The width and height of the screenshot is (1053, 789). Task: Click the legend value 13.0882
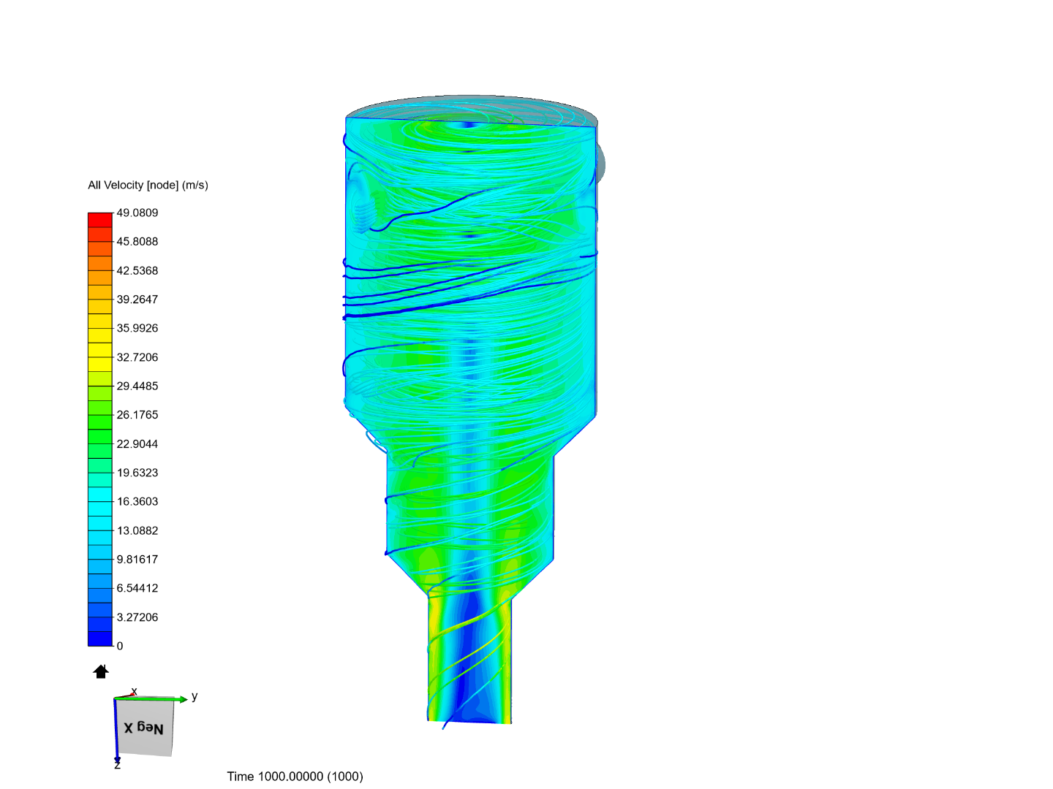tap(137, 530)
